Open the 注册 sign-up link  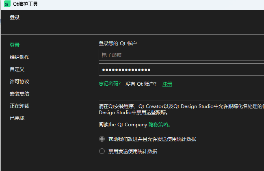167,84
